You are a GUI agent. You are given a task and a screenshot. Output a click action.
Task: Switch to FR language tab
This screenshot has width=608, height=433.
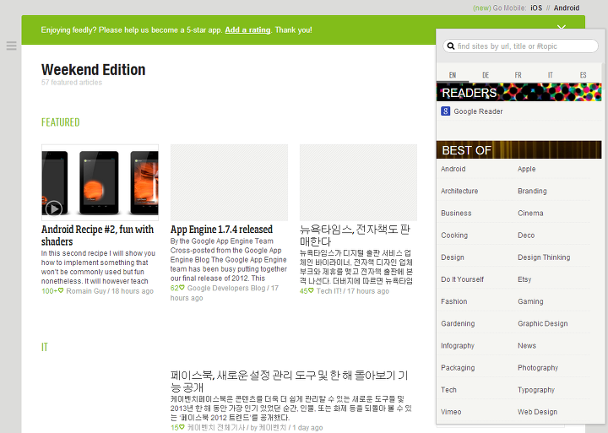(x=518, y=75)
